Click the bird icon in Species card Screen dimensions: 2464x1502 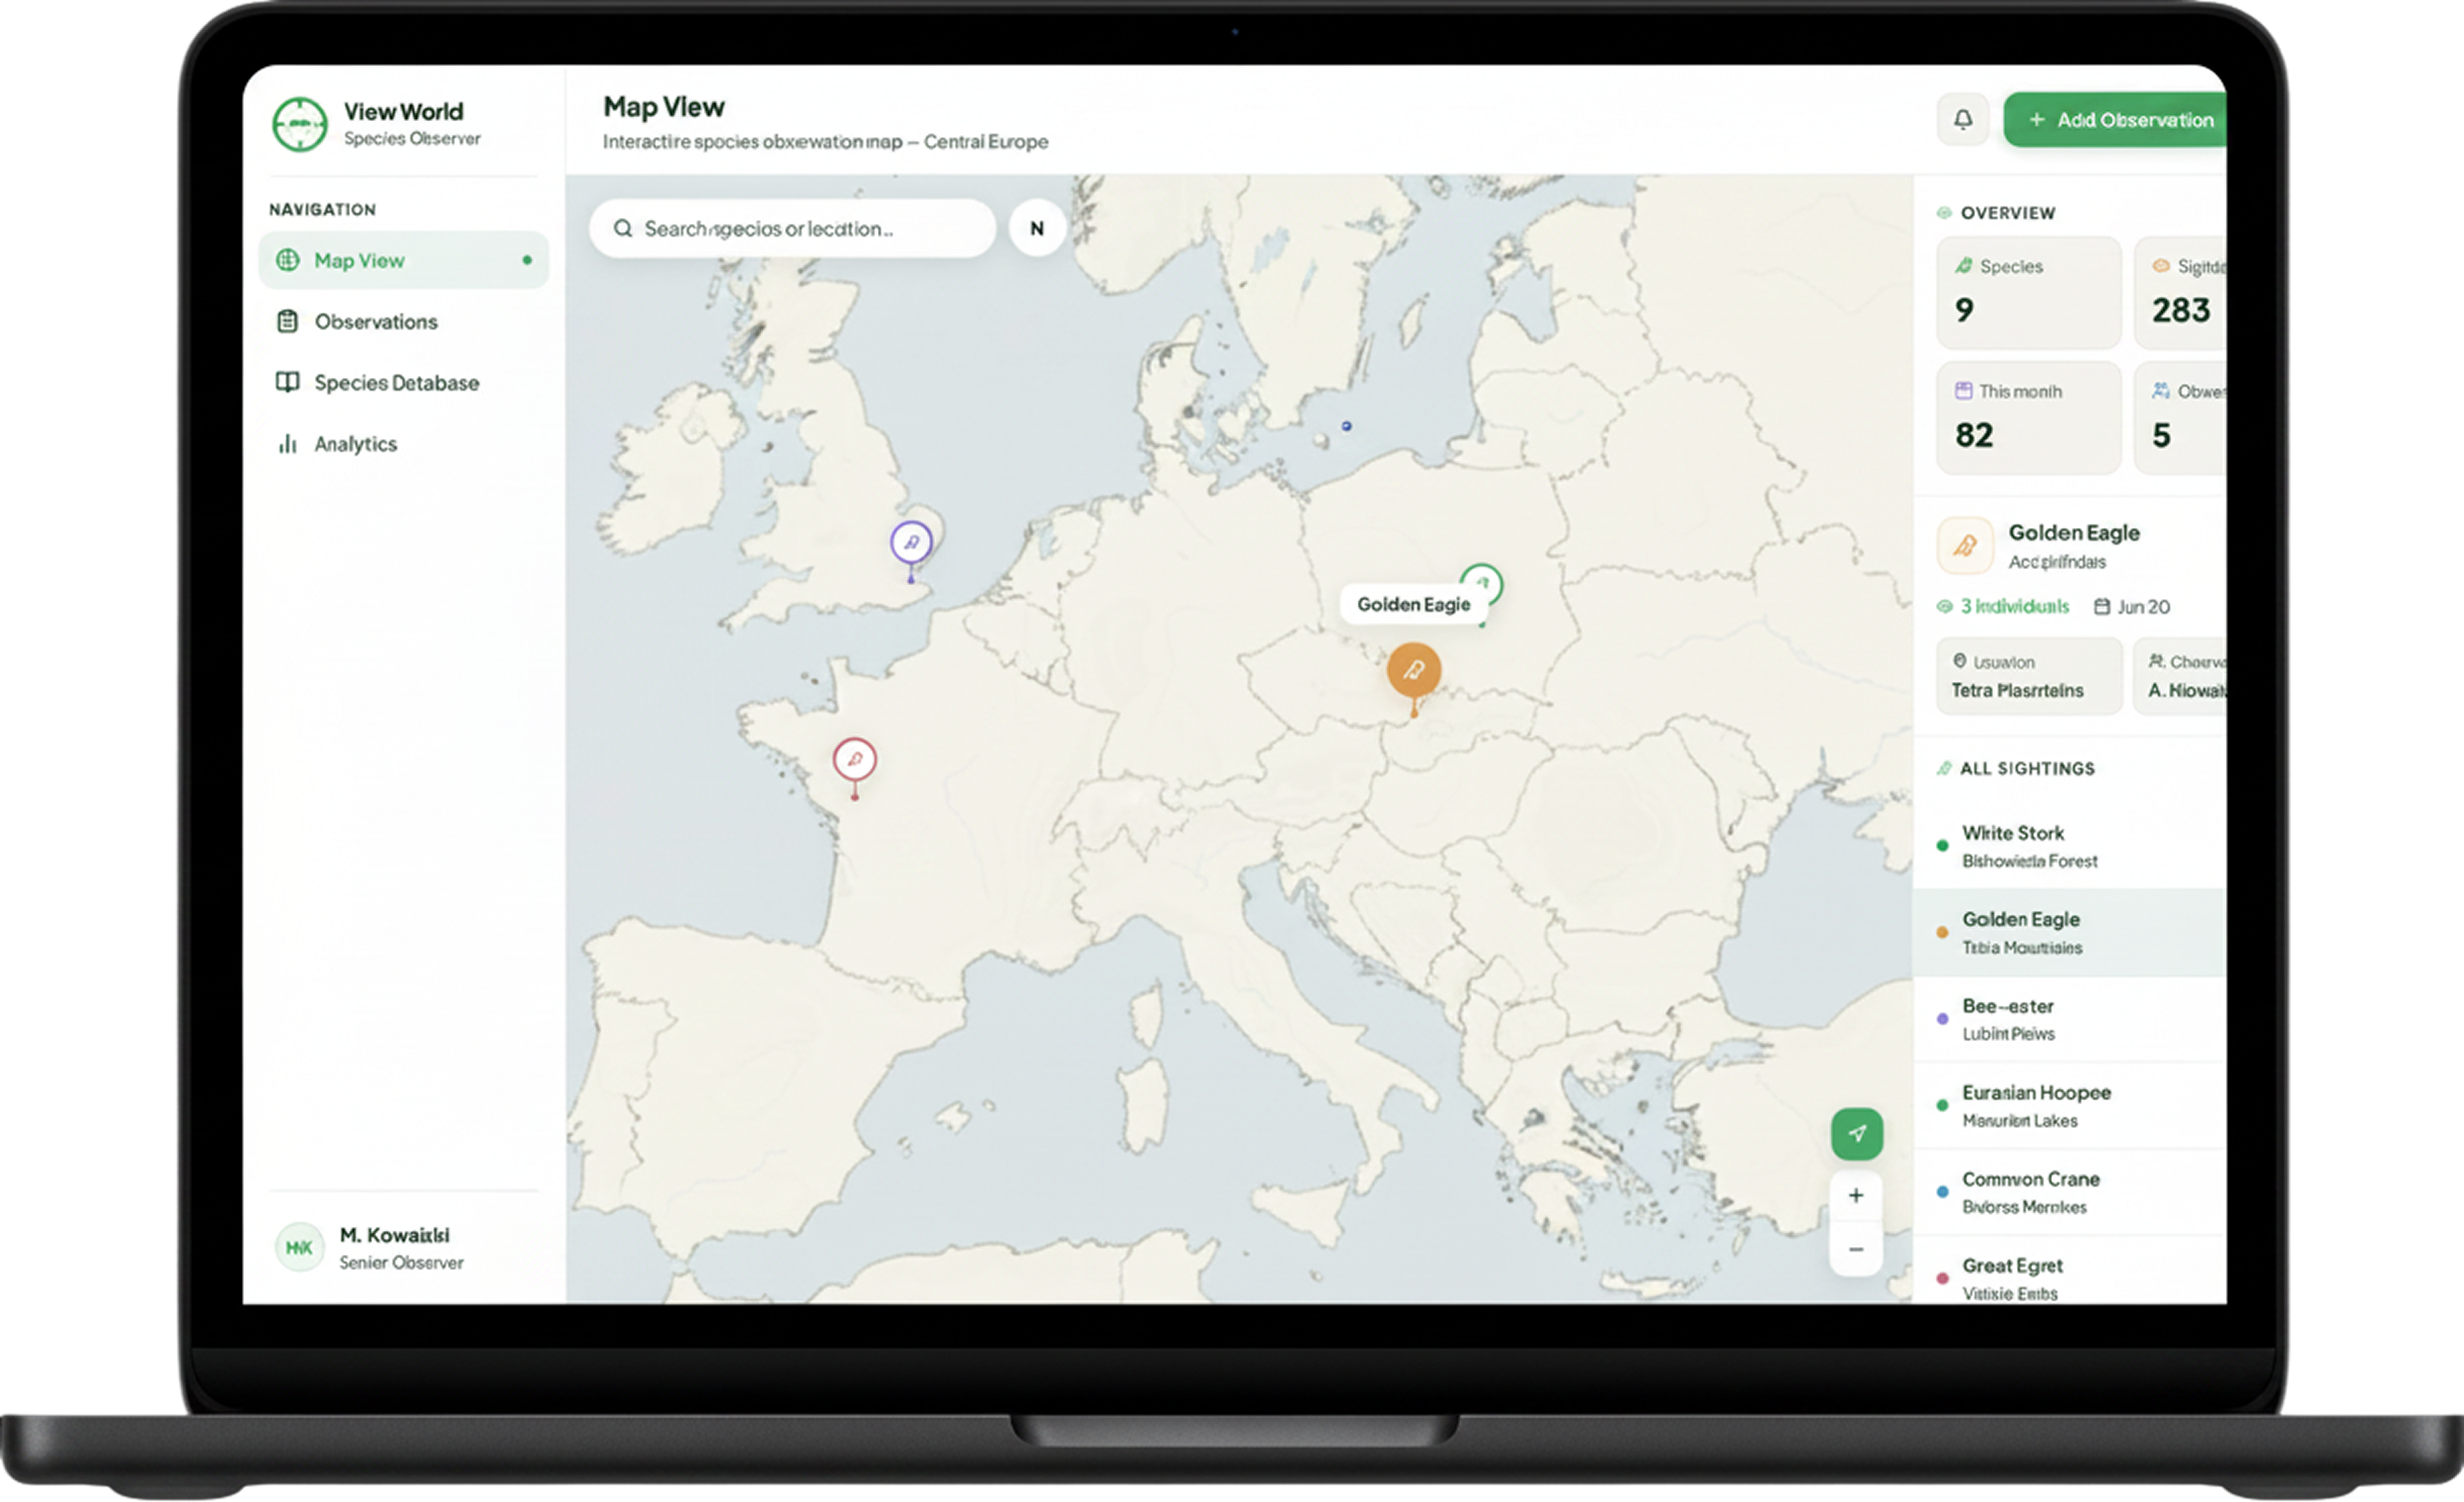pos(1964,266)
